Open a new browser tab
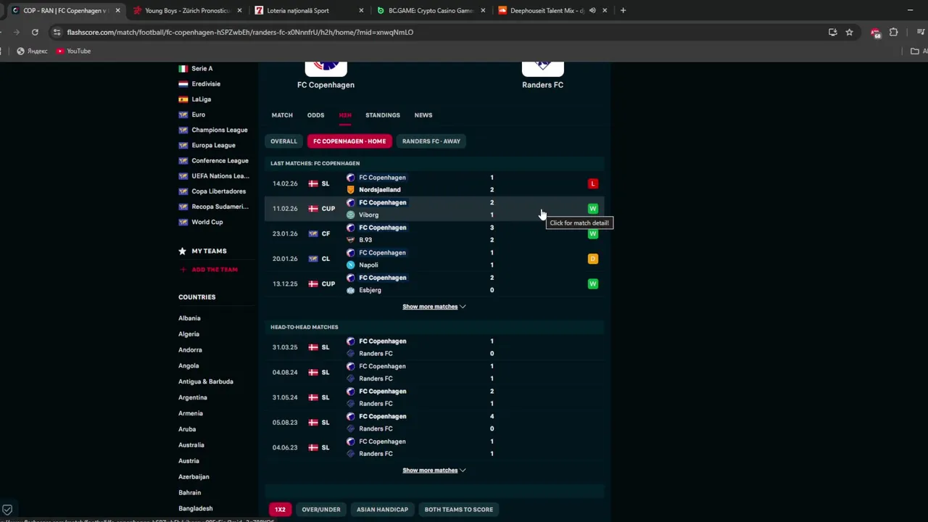The width and height of the screenshot is (928, 522). 623,10
